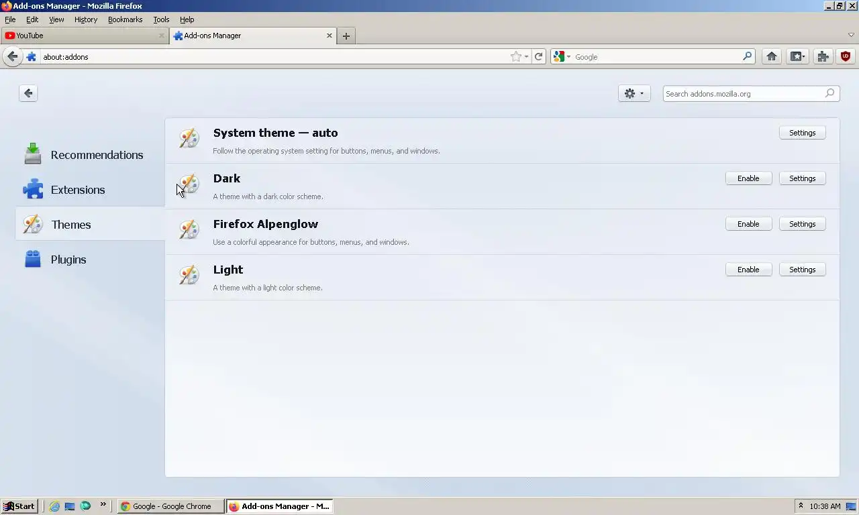Click the Firefox Alpenglow palette icon
859x515 pixels.
(x=189, y=229)
